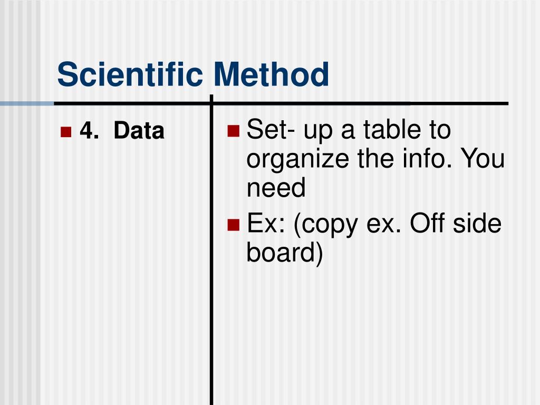The width and height of the screenshot is (540, 405).
Task: Click the number '4.' in left column
Action: point(89,131)
